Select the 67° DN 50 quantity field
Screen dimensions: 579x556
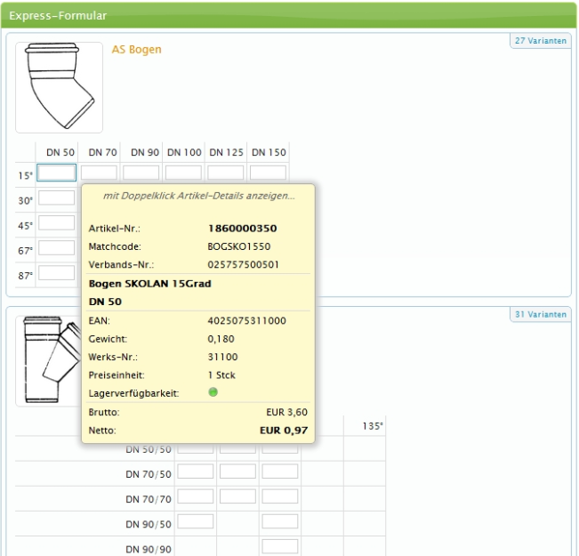coord(57,248)
